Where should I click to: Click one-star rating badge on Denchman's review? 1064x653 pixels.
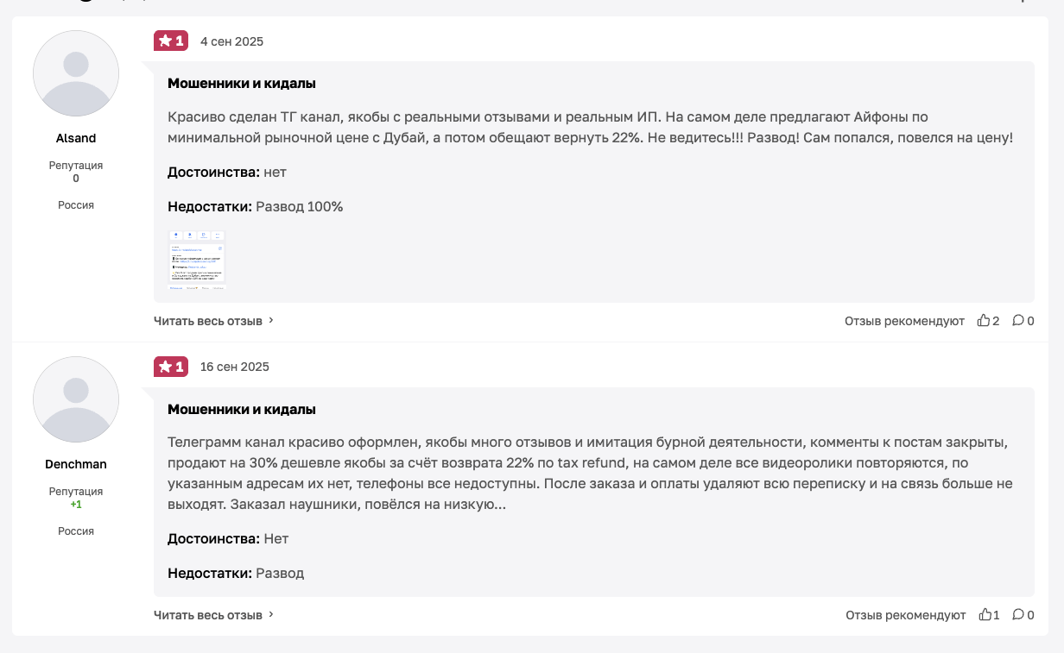point(171,367)
